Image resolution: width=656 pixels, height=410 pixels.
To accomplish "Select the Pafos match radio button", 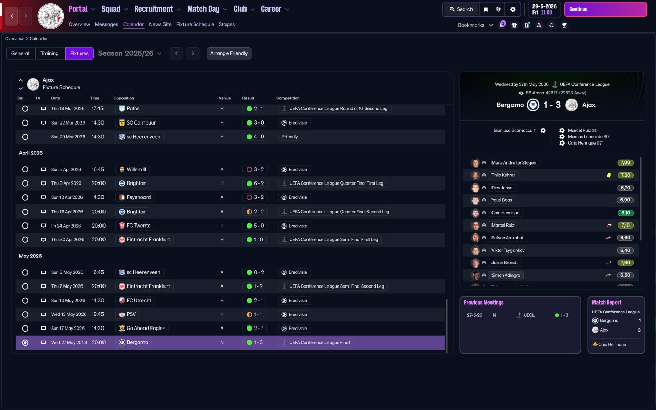I will coord(25,109).
